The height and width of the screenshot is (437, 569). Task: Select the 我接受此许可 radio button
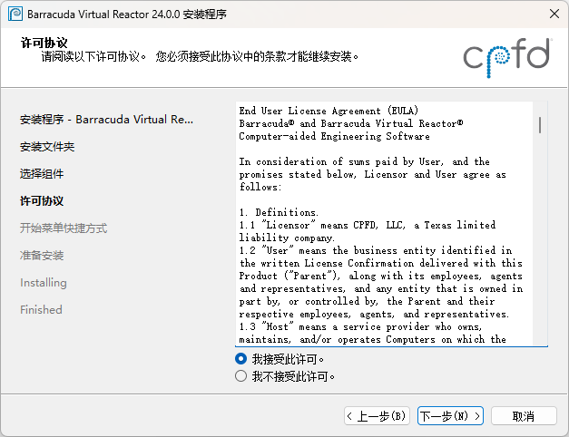coord(241,359)
